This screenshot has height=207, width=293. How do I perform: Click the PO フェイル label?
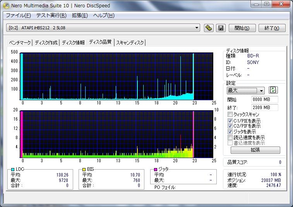pyautogui.click(x=165, y=187)
